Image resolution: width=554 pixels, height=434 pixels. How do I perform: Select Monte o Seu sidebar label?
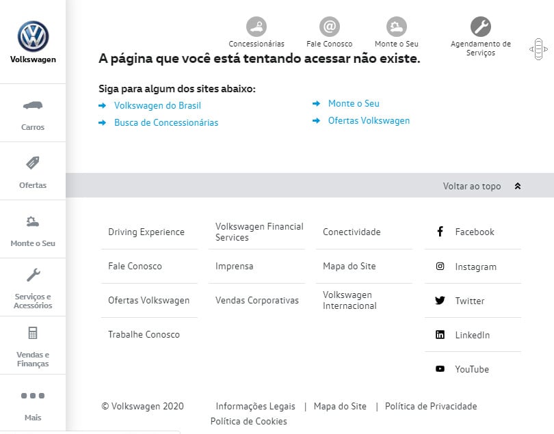tap(33, 243)
